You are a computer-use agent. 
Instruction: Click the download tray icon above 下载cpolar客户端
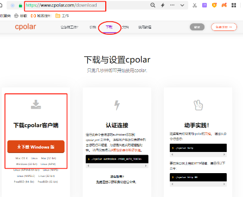point(36,105)
